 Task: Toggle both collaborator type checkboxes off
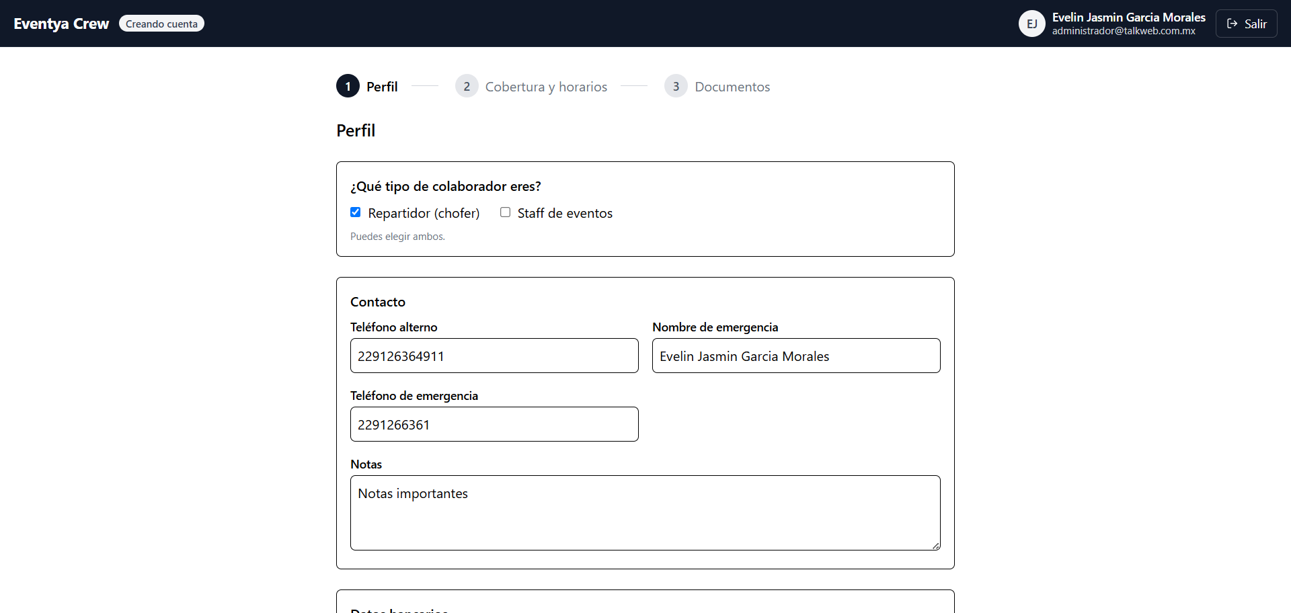coord(356,212)
